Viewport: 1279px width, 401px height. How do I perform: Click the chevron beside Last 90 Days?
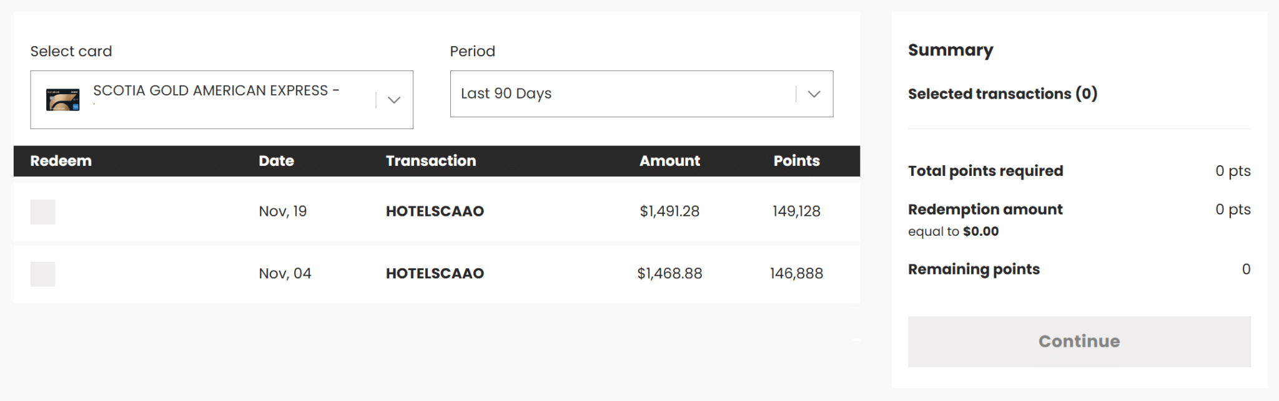pyautogui.click(x=814, y=94)
